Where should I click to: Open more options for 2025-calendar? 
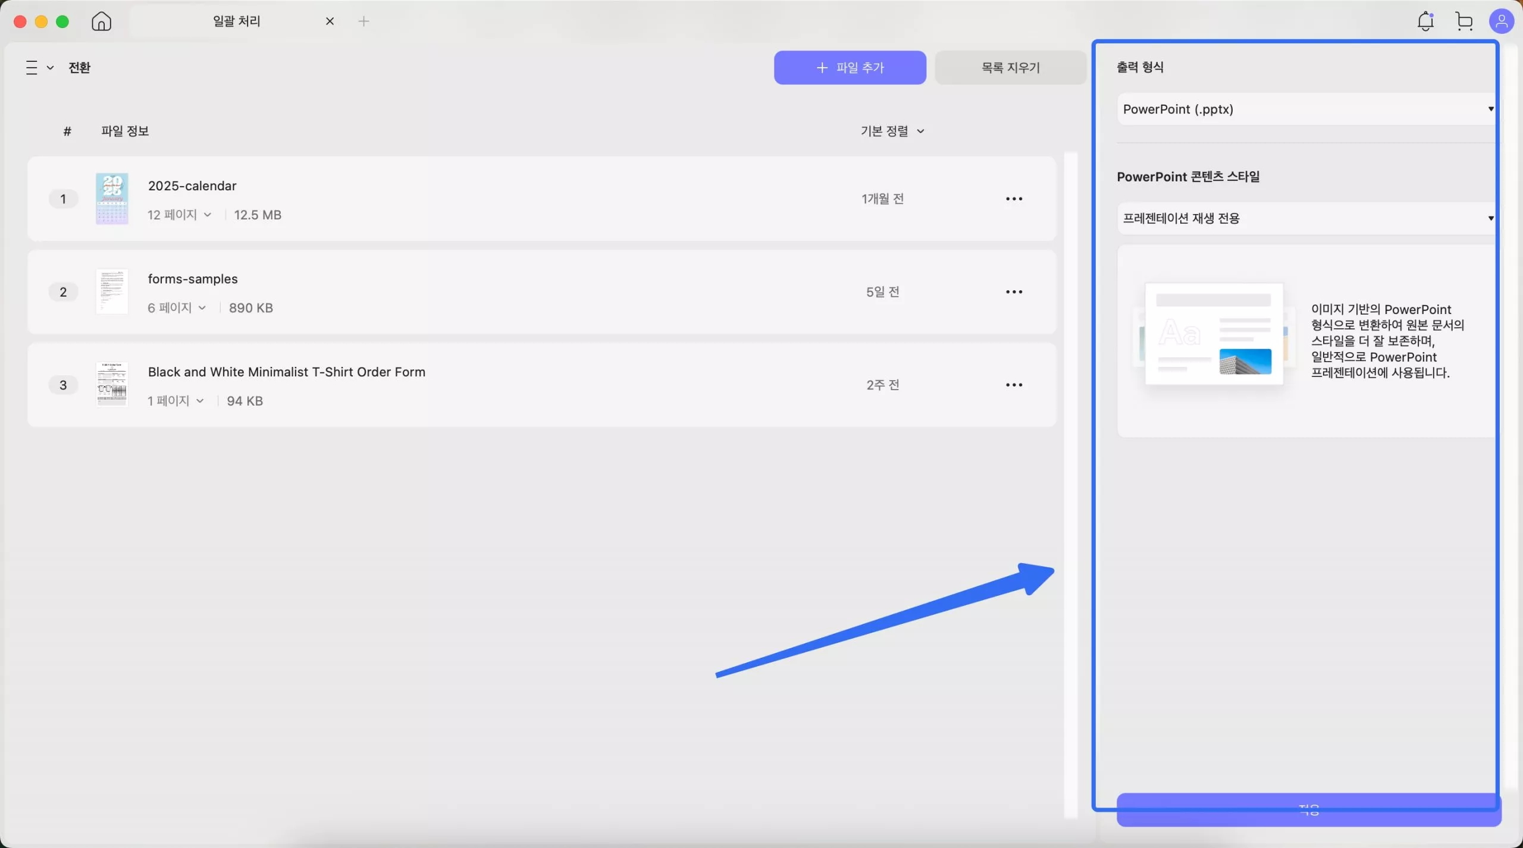(1014, 199)
